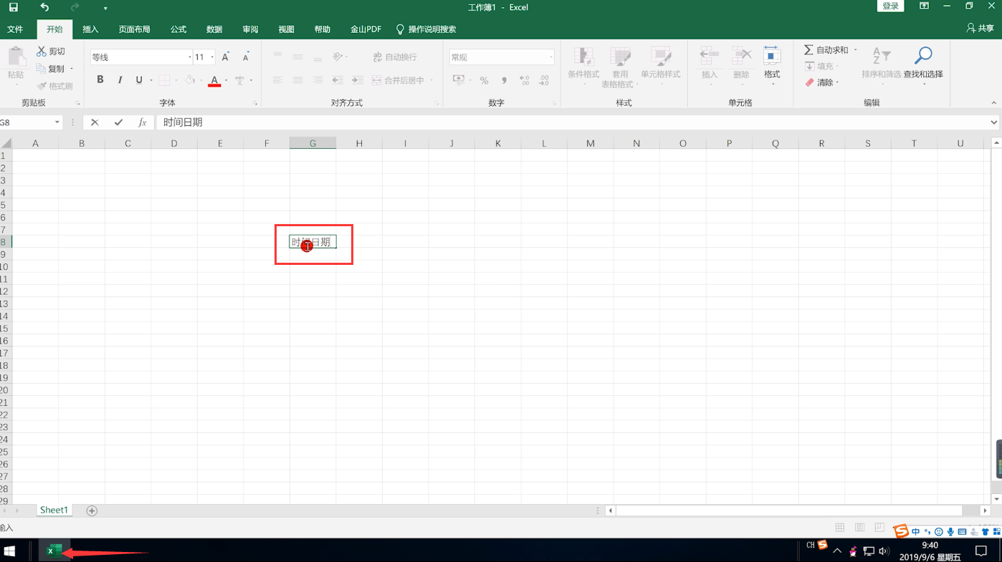The image size is (1002, 562).
Task: Click the Tell Me search (操作说明搜索)
Action: click(426, 29)
